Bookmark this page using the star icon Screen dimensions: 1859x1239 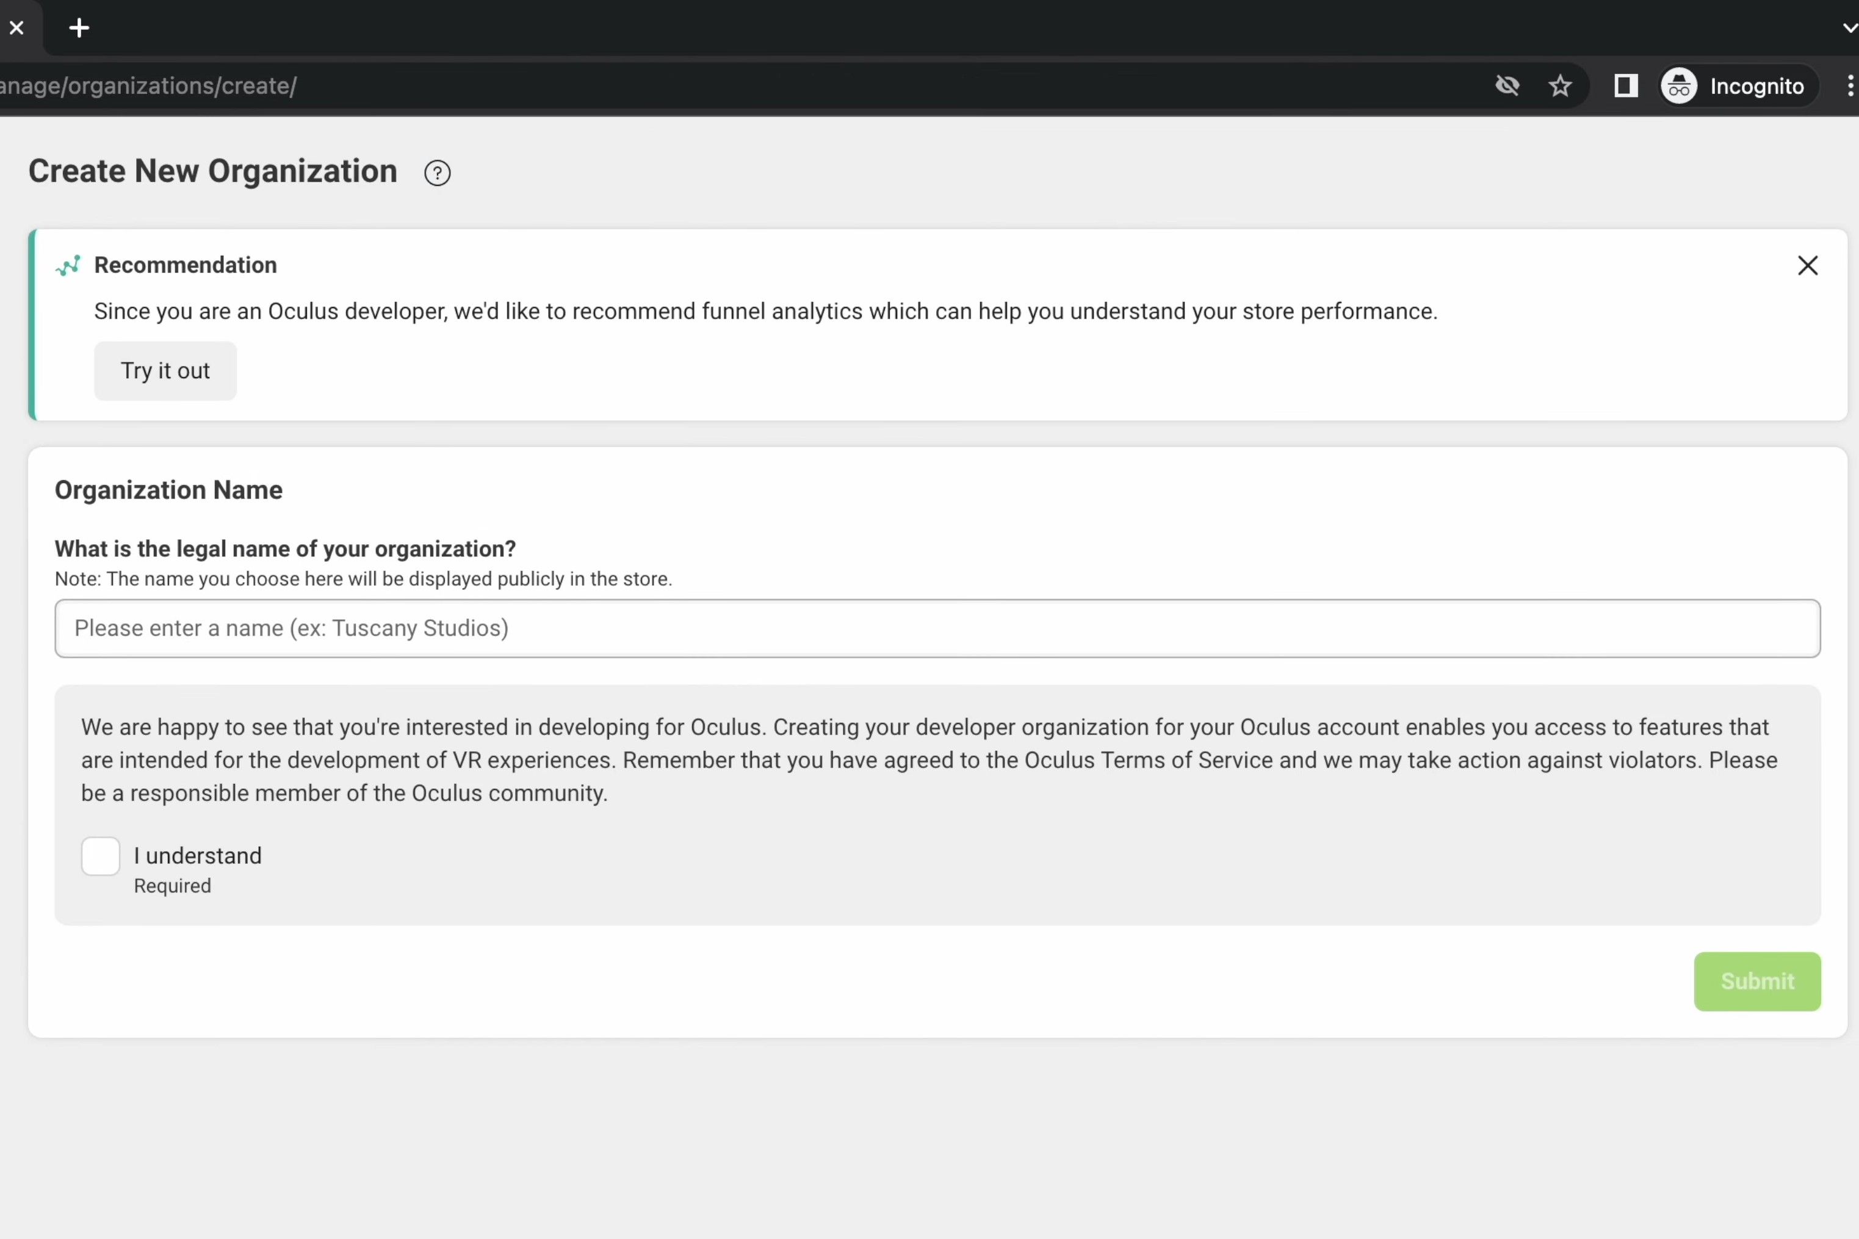click(x=1560, y=85)
